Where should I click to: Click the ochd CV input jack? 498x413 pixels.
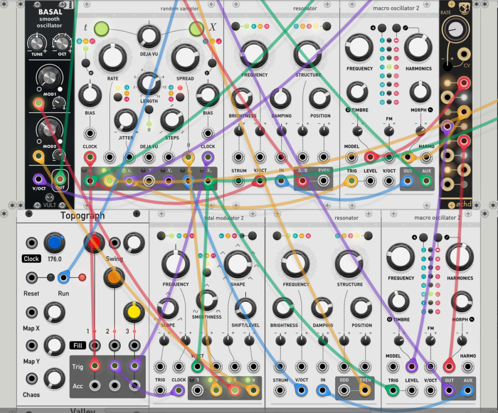pyautogui.click(x=463, y=54)
